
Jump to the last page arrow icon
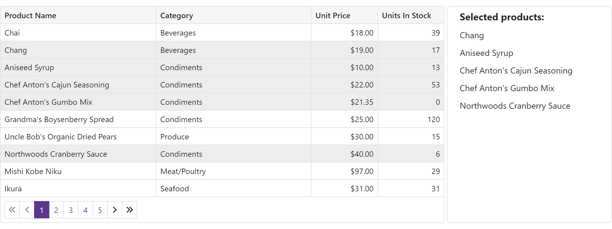point(130,210)
